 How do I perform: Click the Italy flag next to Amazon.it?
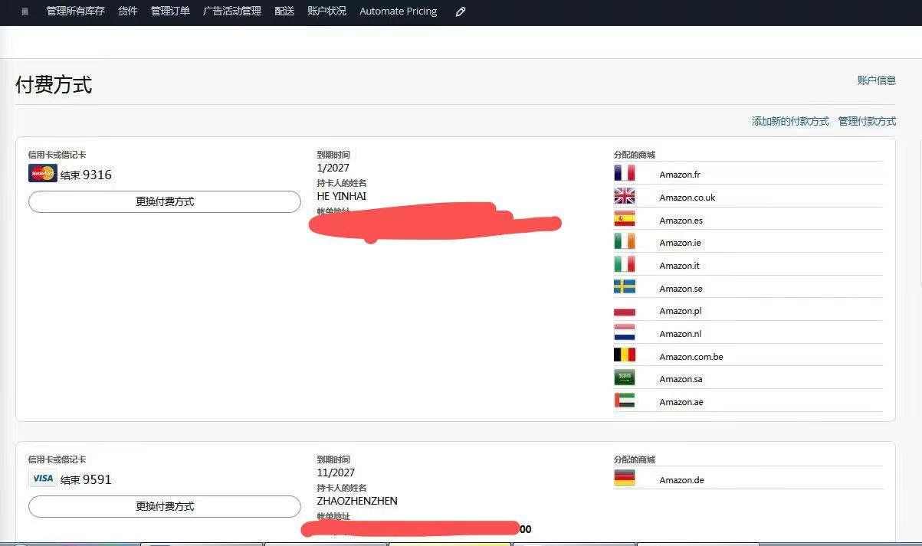(625, 265)
